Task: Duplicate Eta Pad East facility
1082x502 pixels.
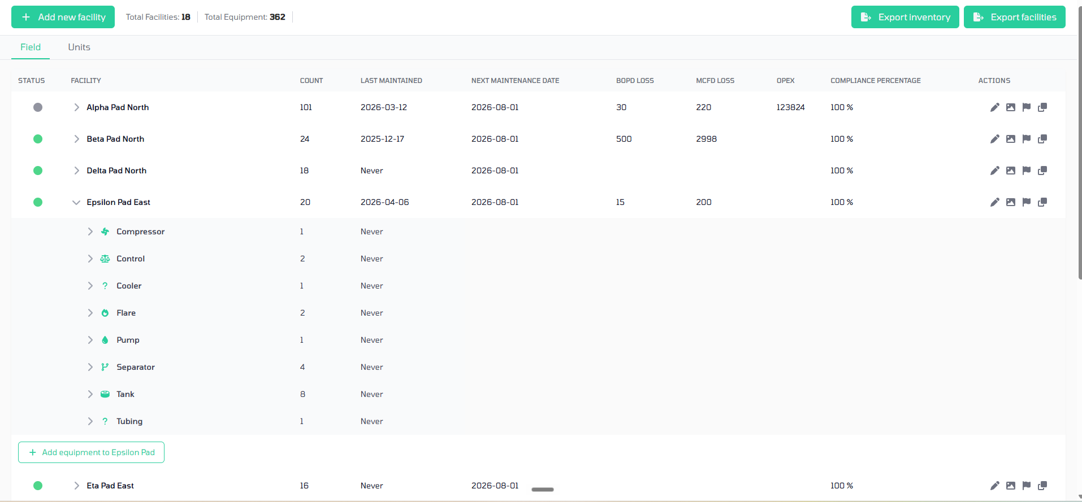Action: (x=1042, y=486)
